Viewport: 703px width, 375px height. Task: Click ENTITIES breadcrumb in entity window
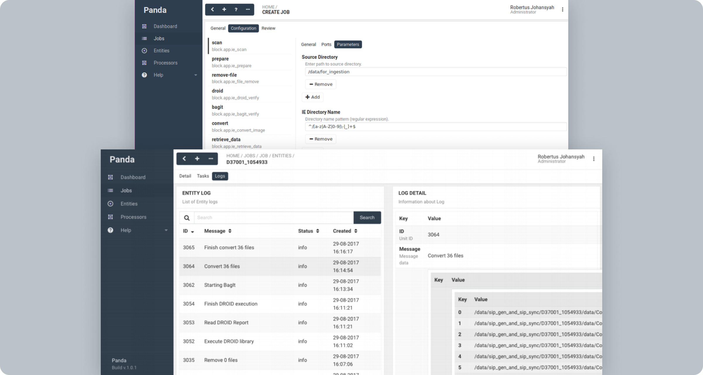coord(281,156)
